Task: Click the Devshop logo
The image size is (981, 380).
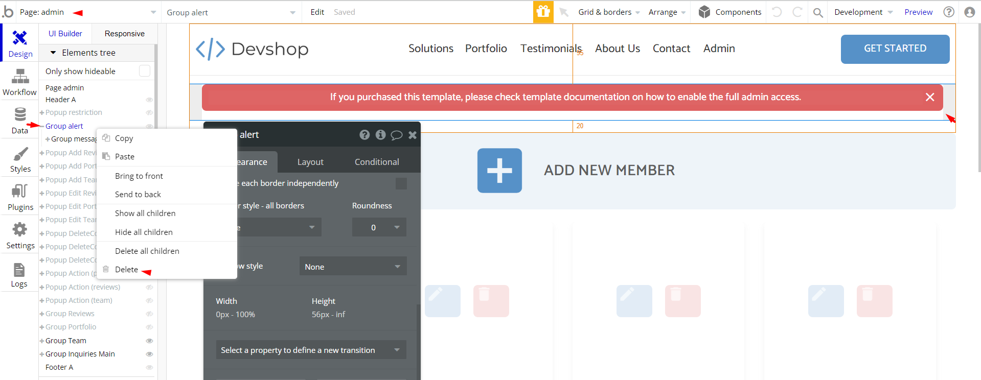Action: [x=253, y=49]
